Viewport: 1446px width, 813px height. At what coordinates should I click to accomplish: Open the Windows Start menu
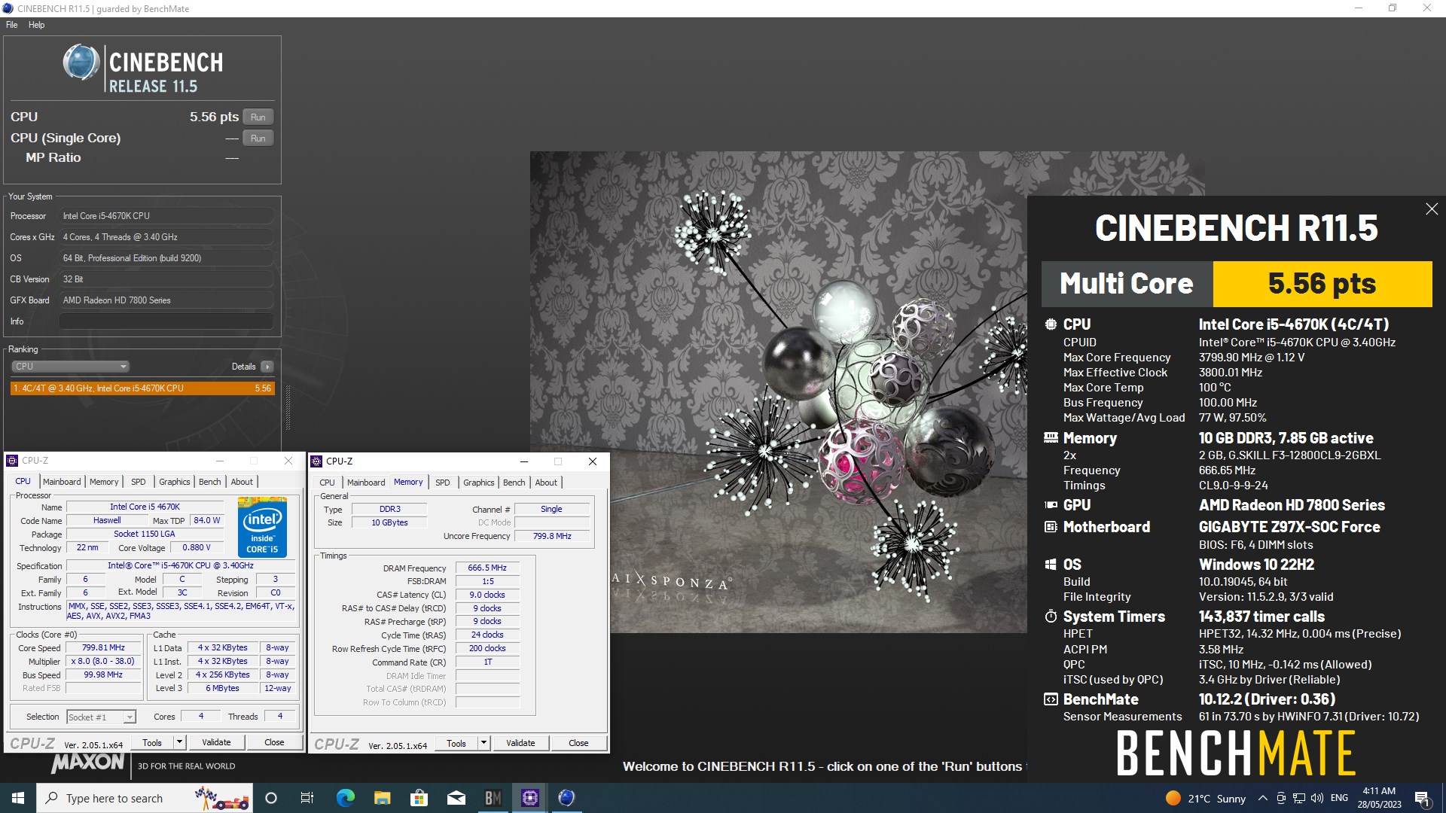pyautogui.click(x=18, y=798)
